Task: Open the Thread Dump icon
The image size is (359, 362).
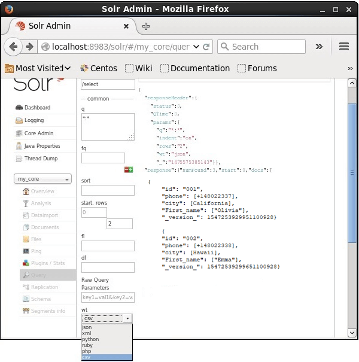Action: tap(19, 159)
